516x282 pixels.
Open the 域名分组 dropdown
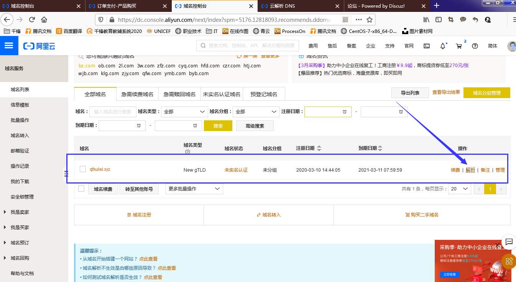[256, 111]
